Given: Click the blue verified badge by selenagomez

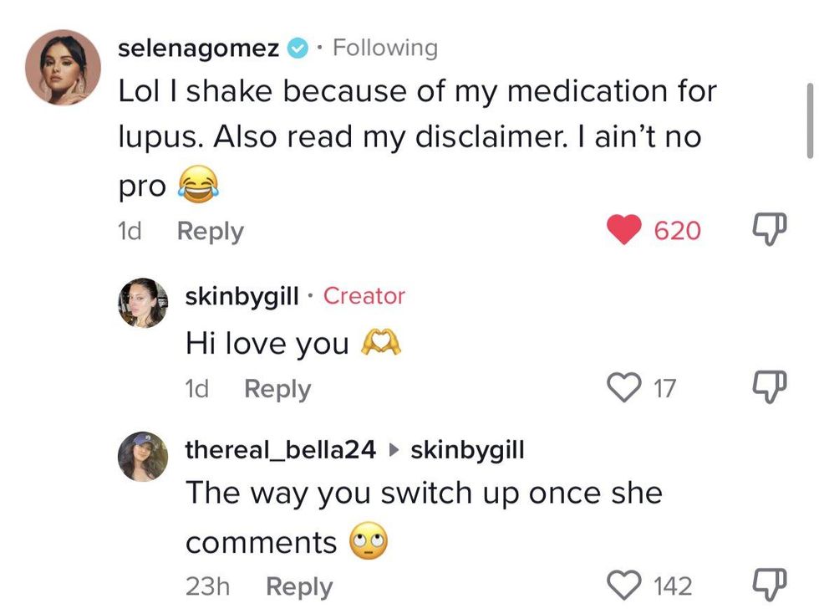Looking at the screenshot, I should coord(297,49).
